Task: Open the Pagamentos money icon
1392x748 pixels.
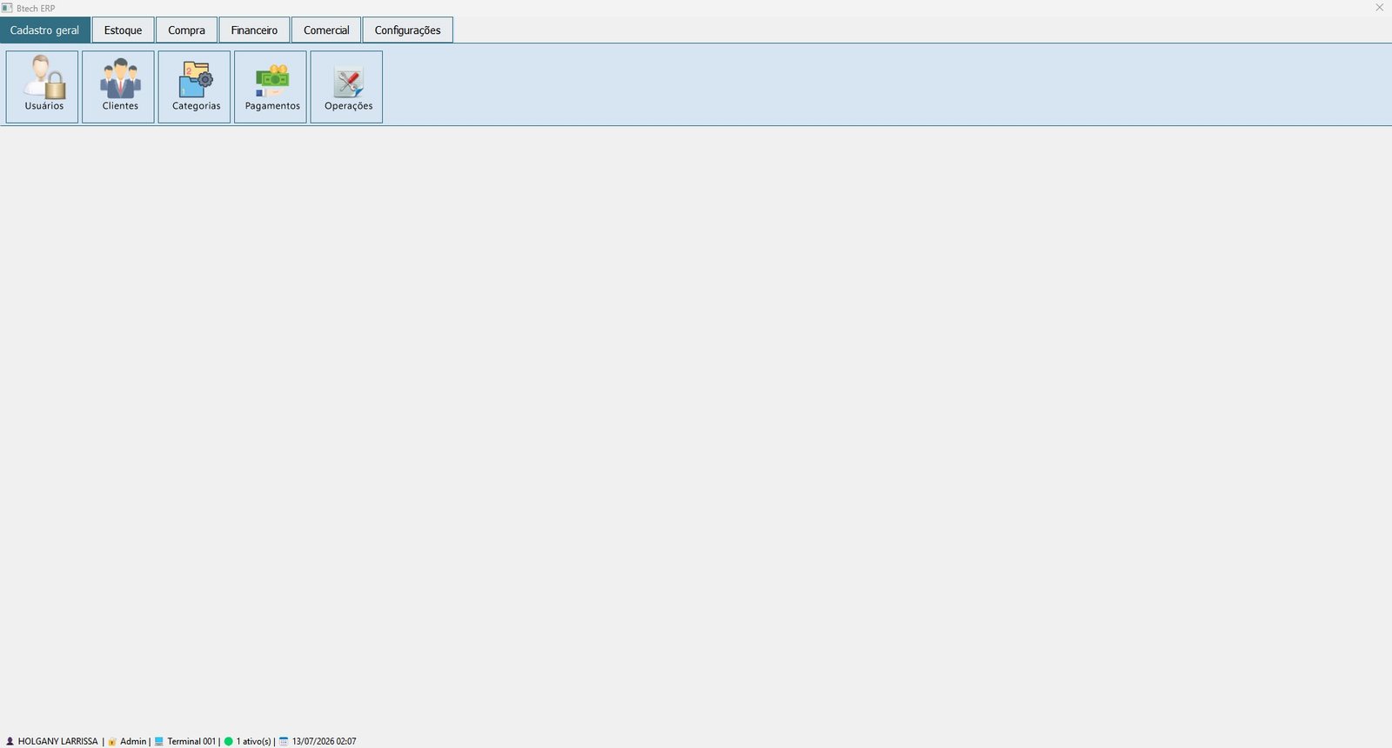Action: coord(271,87)
